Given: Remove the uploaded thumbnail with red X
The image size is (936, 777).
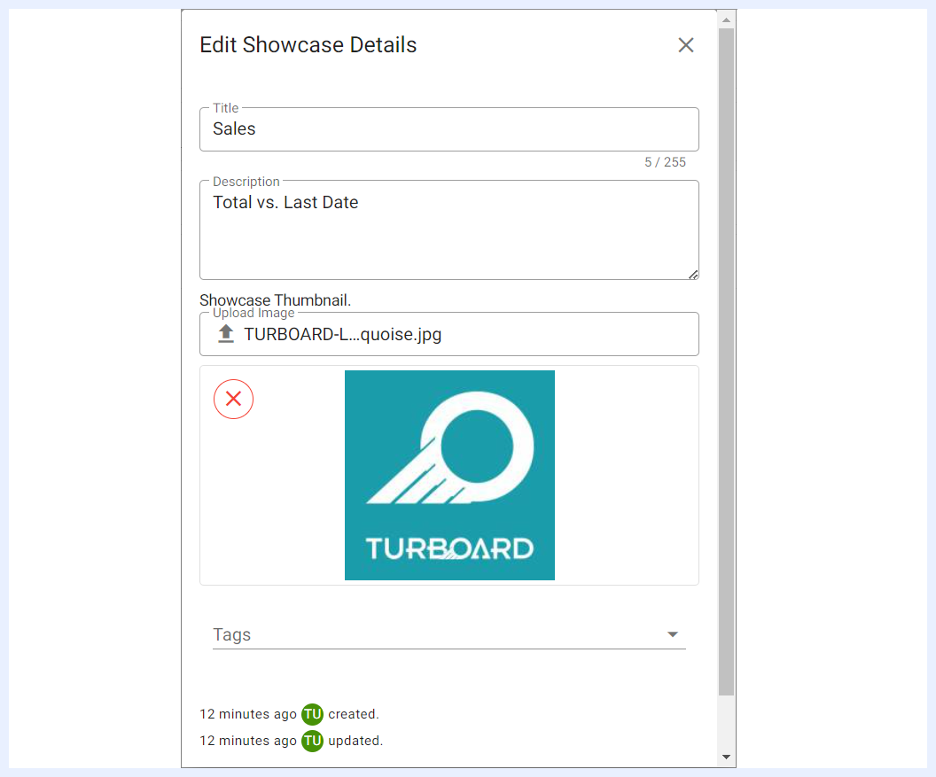Looking at the screenshot, I should [x=233, y=399].
